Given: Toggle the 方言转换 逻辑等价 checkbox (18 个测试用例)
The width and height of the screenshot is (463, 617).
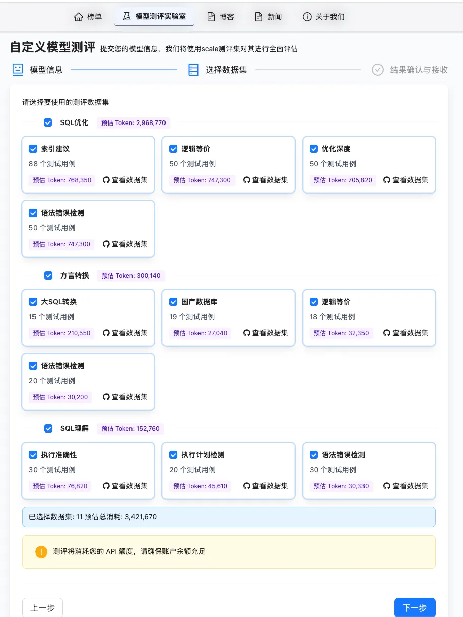Looking at the screenshot, I should coord(314,302).
